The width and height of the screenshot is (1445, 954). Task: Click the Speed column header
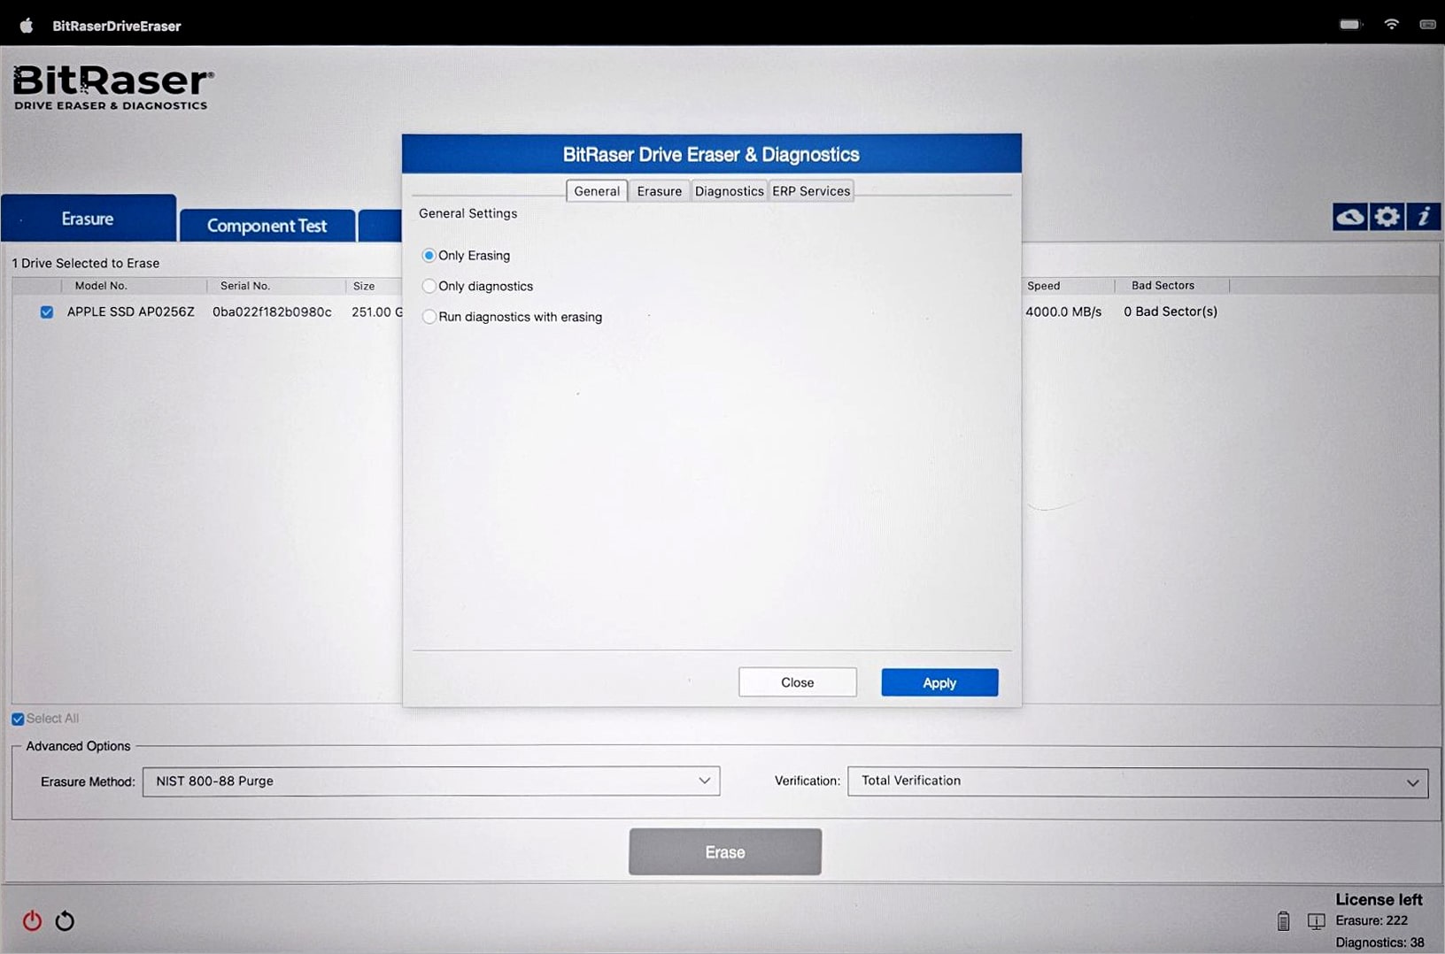tap(1044, 286)
